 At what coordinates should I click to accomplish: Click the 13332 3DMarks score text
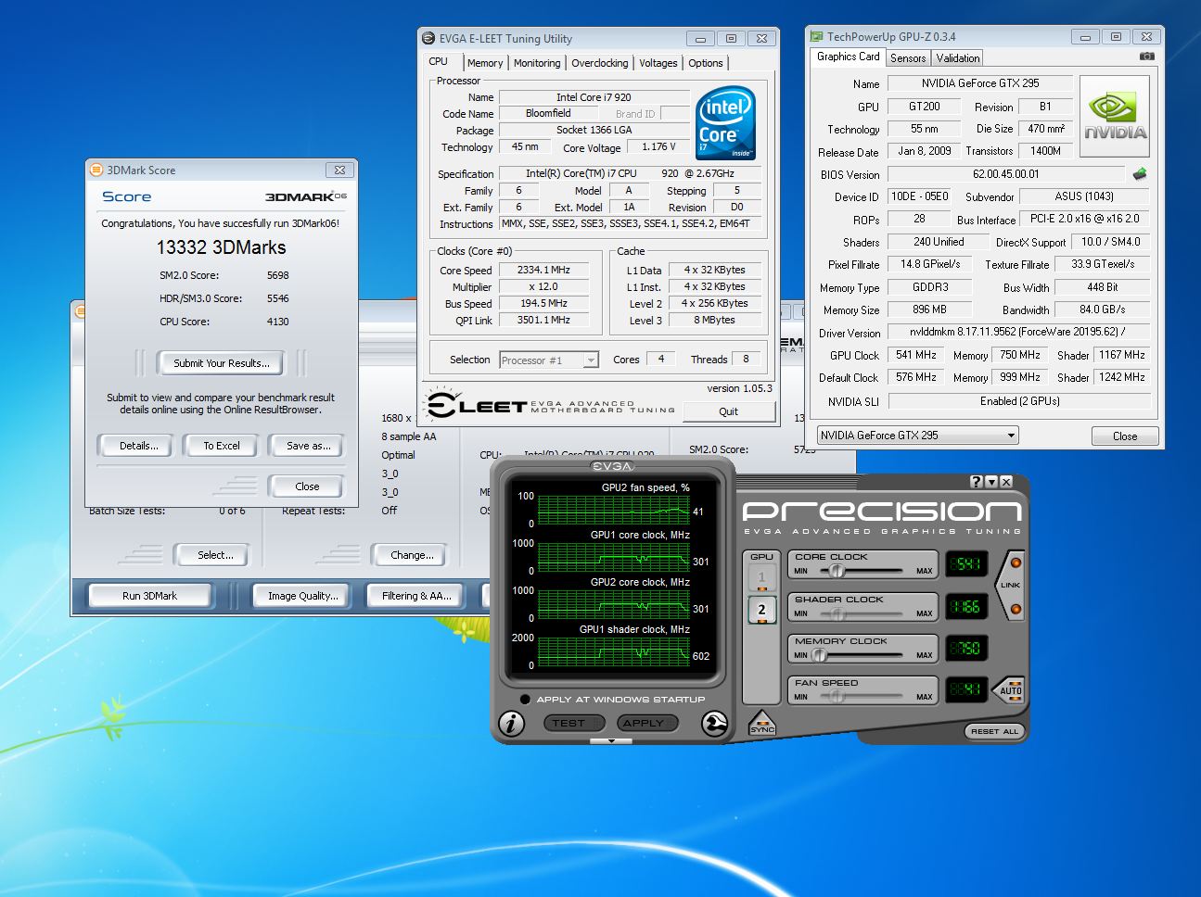point(221,247)
